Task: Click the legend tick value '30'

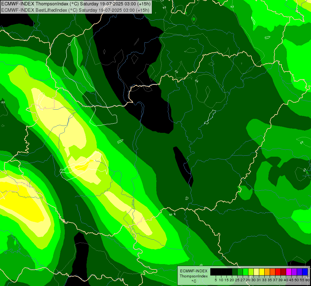Action: pyautogui.click(x=254, y=280)
